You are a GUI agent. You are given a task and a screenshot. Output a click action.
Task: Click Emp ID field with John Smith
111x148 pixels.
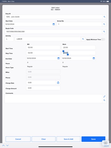coord(54,17)
